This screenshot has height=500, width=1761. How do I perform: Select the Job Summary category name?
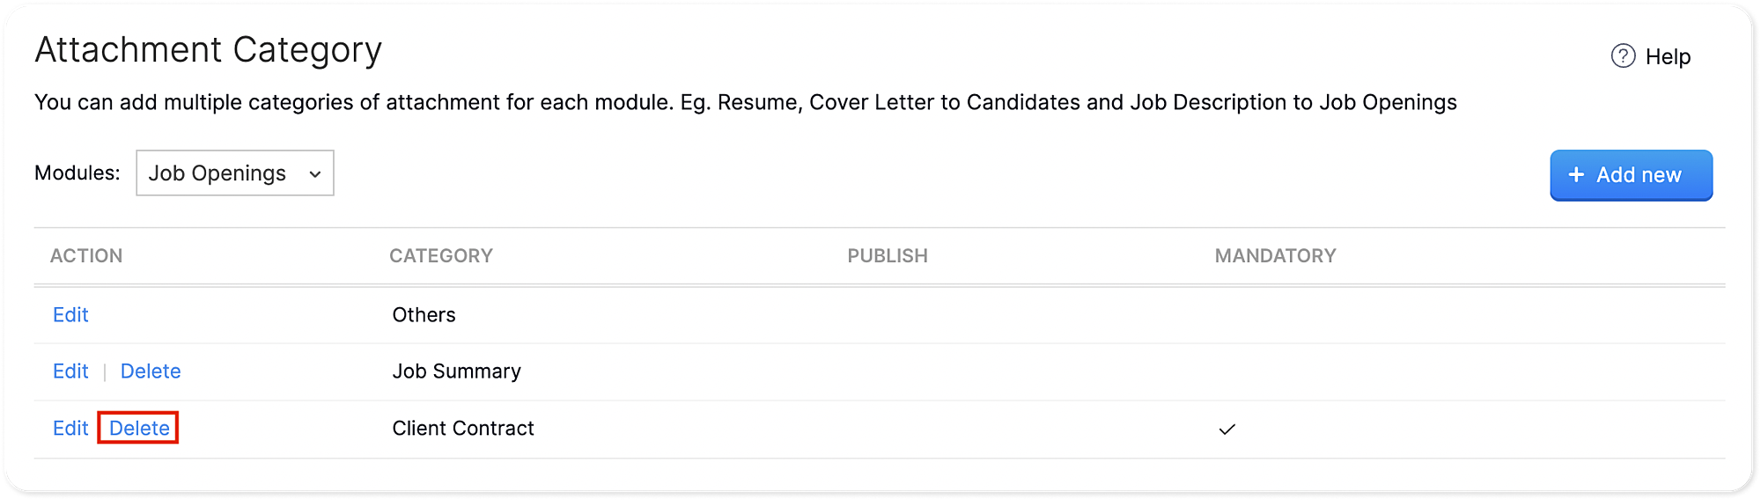point(456,371)
